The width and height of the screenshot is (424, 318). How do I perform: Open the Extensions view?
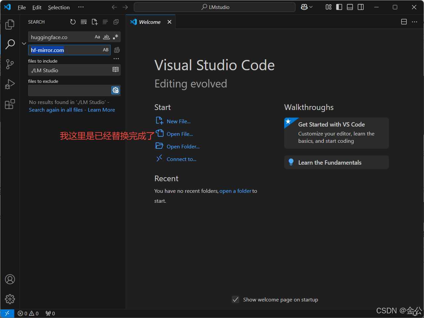pos(10,104)
